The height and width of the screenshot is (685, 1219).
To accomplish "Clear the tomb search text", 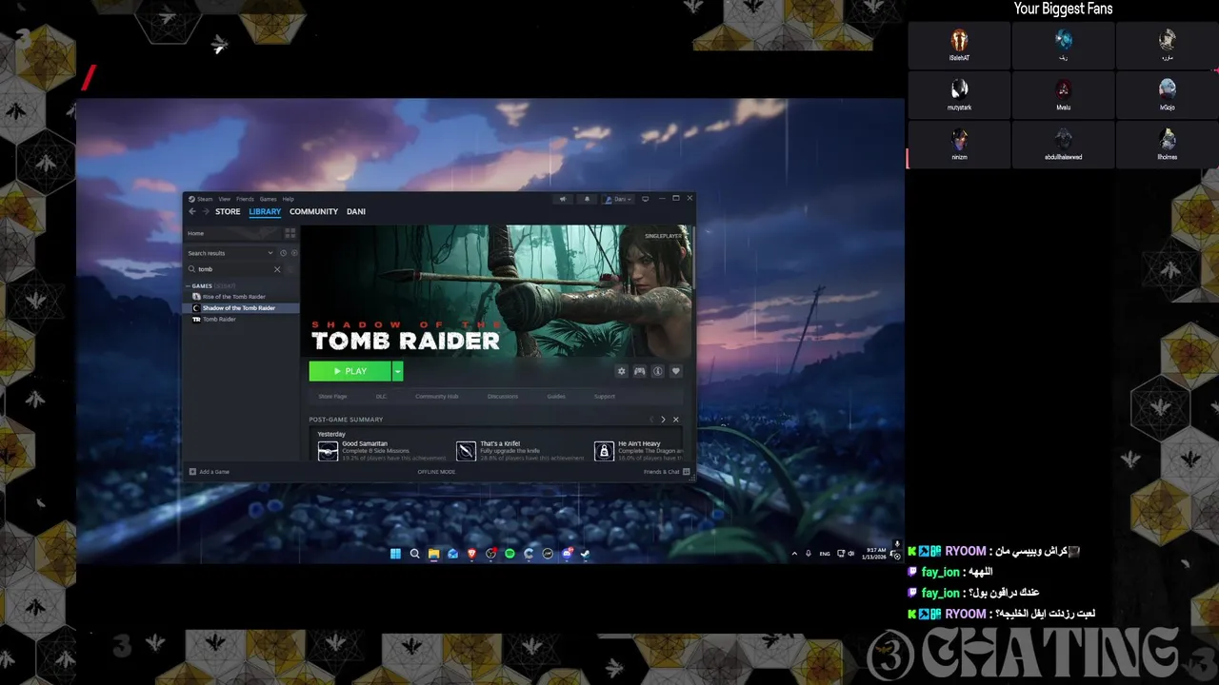I will [x=277, y=269].
